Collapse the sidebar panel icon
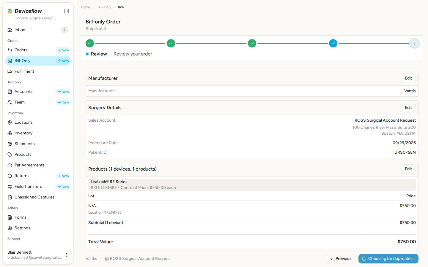This screenshot has width=428, height=267. [x=67, y=11]
